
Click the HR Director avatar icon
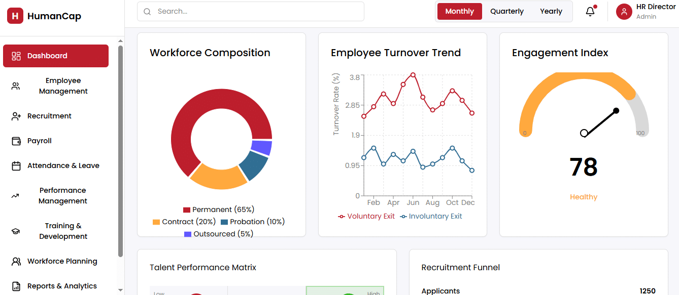point(624,12)
